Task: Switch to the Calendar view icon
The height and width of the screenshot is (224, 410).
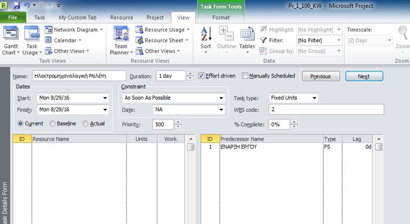Action: pyautogui.click(x=48, y=41)
